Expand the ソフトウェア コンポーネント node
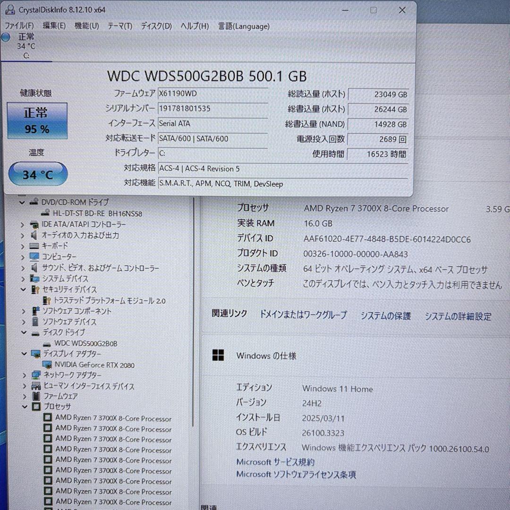Viewport: 510px width, 510px height. 24,312
